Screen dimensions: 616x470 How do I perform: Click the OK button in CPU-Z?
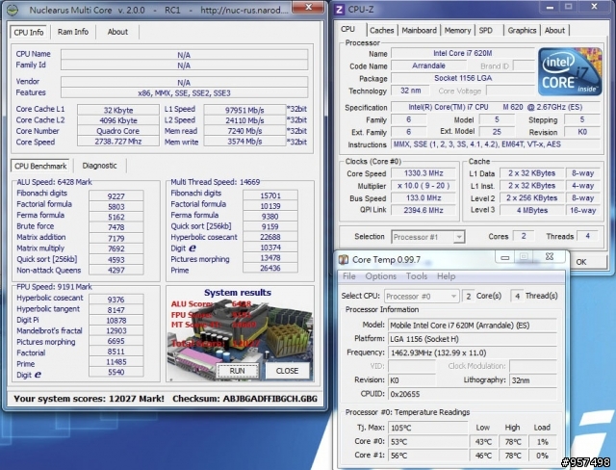pos(581,262)
